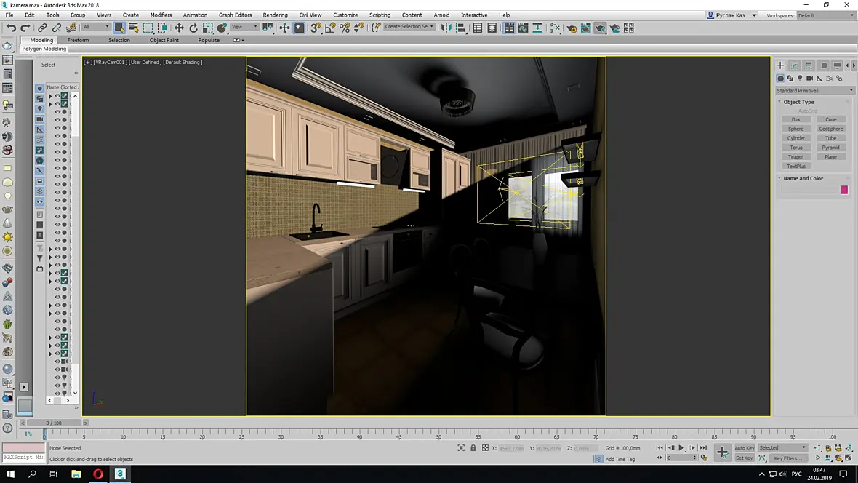The image size is (858, 483).
Task: Switch to the Modify panel tab icon
Action: pos(795,65)
